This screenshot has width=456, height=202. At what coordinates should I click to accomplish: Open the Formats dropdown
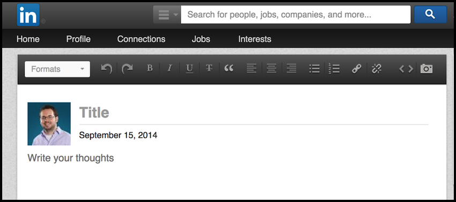point(57,69)
